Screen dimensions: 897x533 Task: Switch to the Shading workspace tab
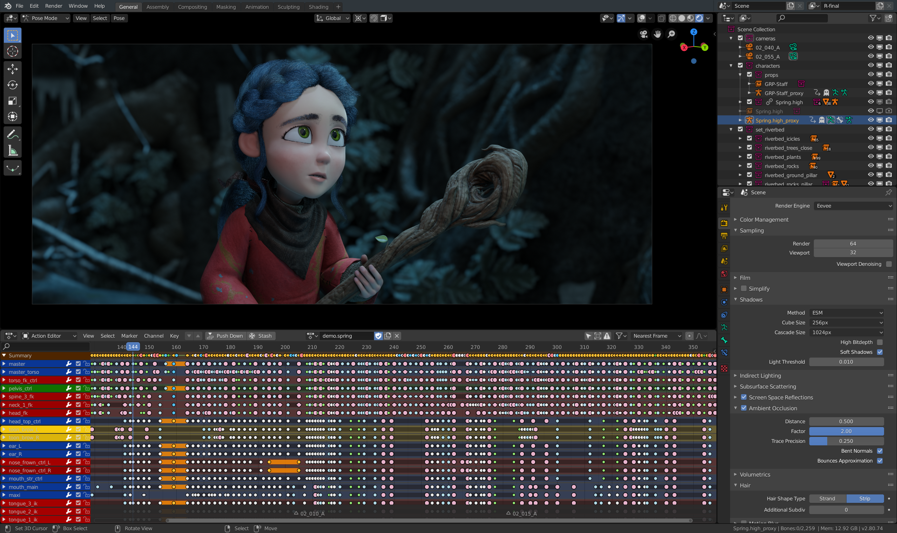point(318,7)
